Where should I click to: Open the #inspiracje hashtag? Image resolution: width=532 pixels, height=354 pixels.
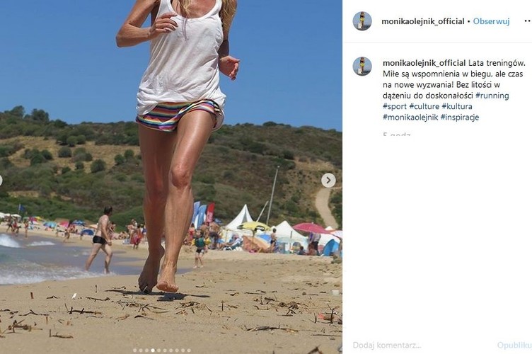(460, 117)
